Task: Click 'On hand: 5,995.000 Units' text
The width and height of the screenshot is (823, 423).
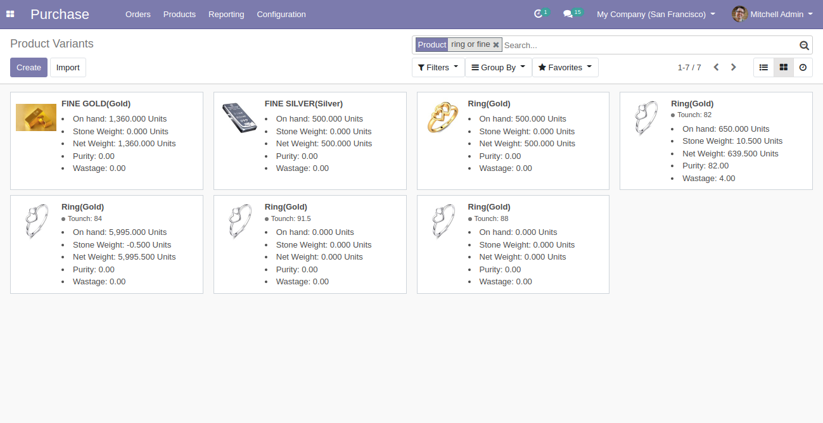Action: 120,232
